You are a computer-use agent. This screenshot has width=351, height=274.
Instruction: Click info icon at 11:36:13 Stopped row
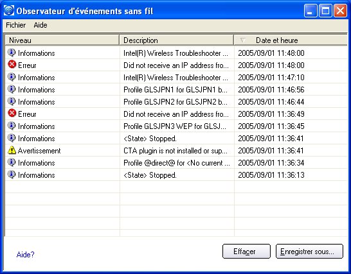tap(12, 175)
